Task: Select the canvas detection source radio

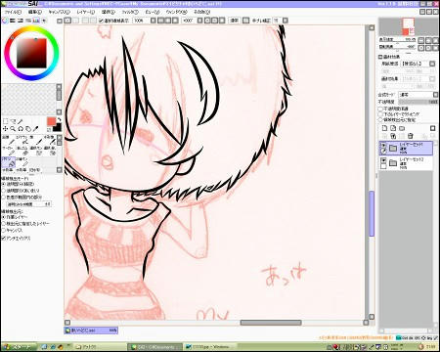Action: [x=4, y=230]
